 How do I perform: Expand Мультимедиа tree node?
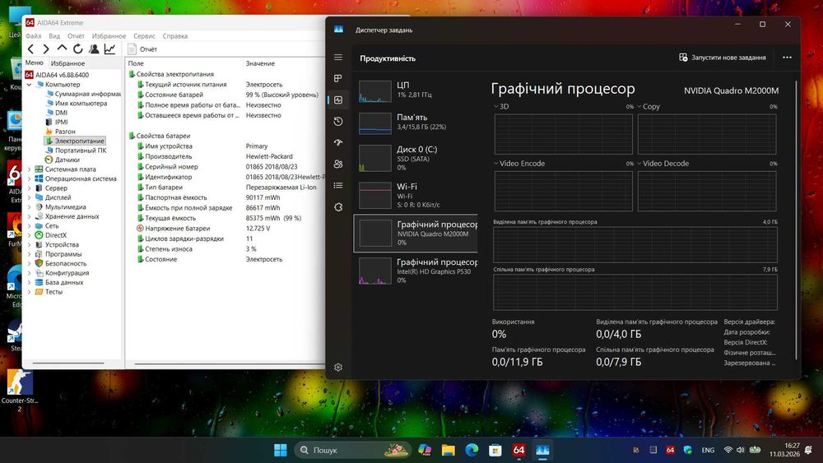pos(29,207)
